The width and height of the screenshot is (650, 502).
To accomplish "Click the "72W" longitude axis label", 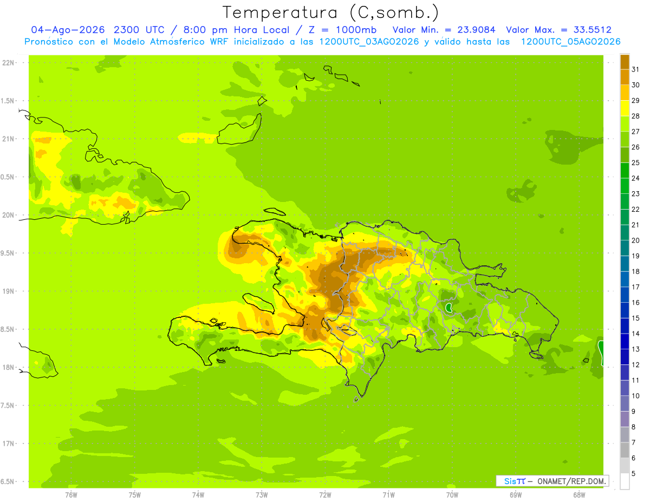I will tap(325, 495).
